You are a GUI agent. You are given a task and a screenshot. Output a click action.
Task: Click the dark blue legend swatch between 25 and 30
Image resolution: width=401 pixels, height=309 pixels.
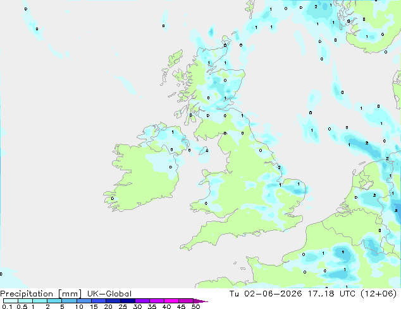[128, 301]
